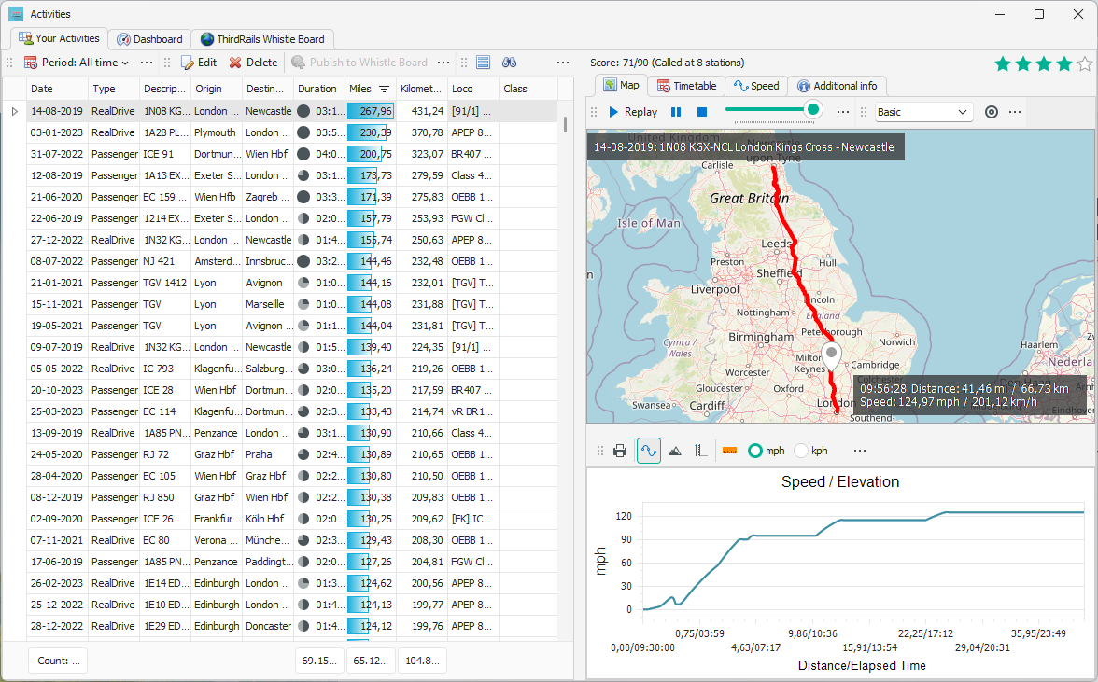Click the replay speed slider handle
The height and width of the screenshot is (682, 1098).
coord(813,110)
